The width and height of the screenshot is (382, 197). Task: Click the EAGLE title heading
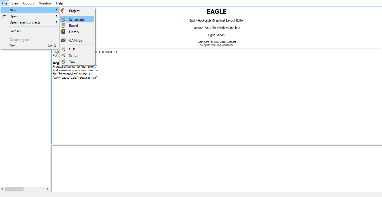pos(217,12)
